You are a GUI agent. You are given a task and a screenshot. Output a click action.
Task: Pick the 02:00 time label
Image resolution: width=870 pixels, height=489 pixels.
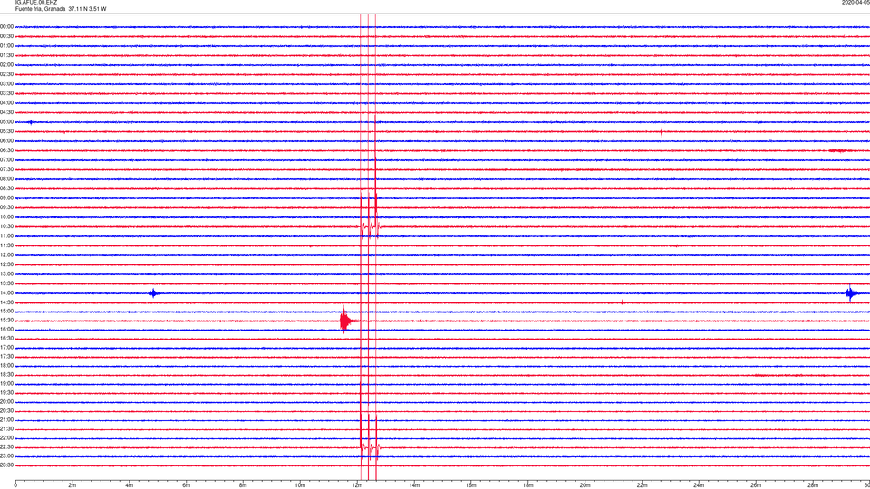[x=6, y=64]
